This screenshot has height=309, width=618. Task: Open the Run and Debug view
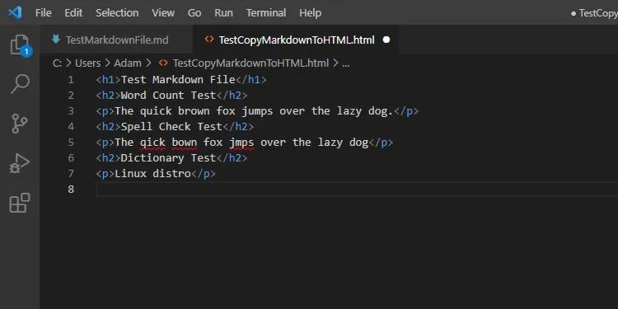pyautogui.click(x=19, y=163)
